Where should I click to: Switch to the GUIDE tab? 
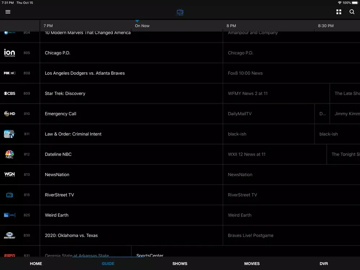(x=108, y=264)
